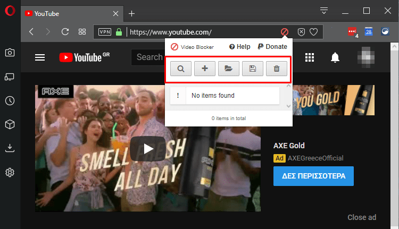This screenshot has width=399, height=229.
Task: Open Speed Dial start page grid
Action: [x=82, y=32]
